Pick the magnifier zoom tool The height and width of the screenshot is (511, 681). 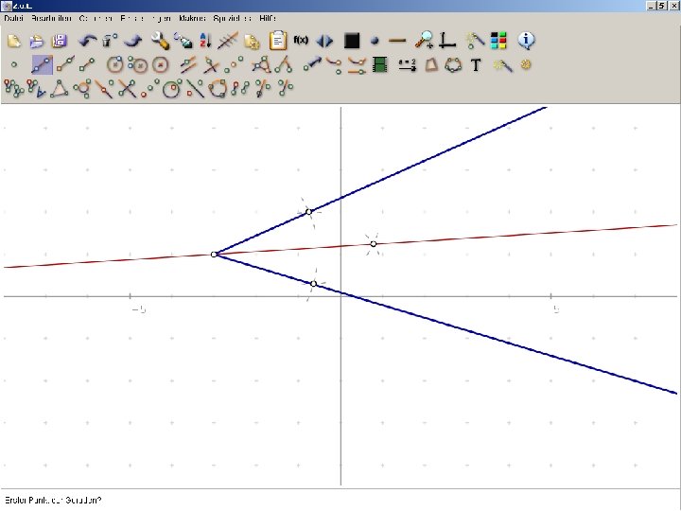click(x=424, y=40)
